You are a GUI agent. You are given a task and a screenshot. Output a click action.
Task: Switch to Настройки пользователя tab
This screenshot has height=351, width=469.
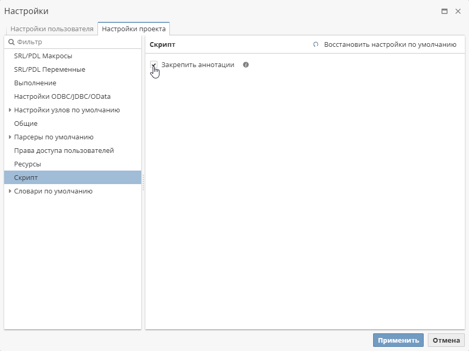click(x=52, y=29)
